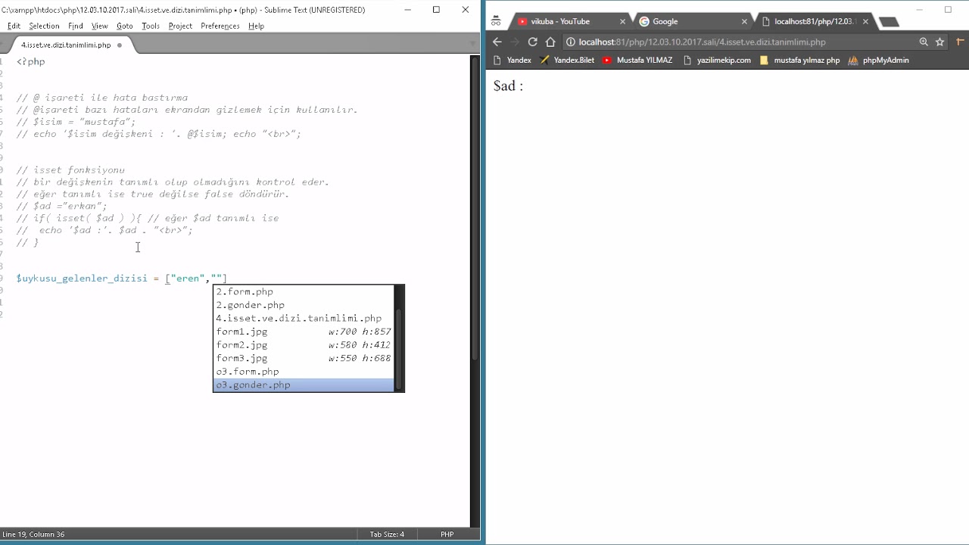This screenshot has width=969, height=545.
Task: Reload the localhost page
Action: coord(532,42)
